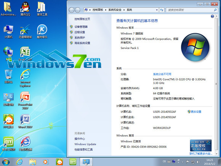Open the 控制面板 desktop icon

[8, 99]
